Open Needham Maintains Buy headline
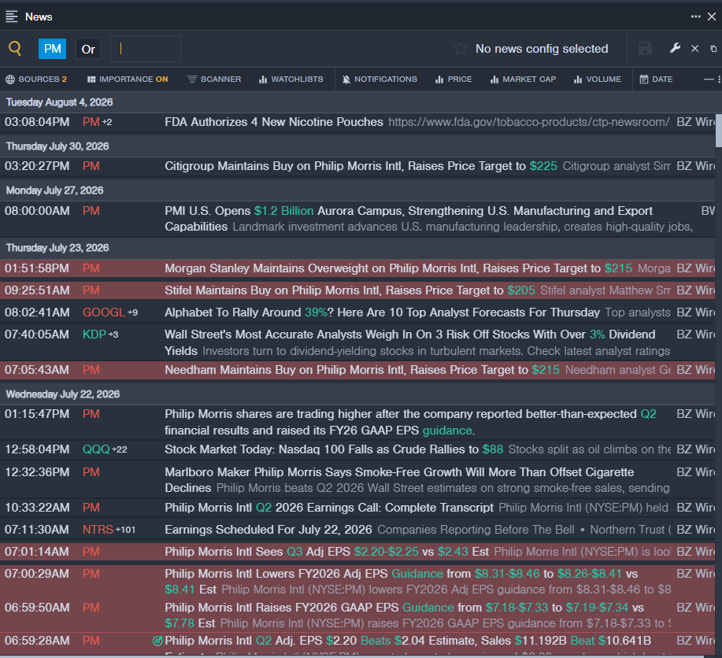722x658 pixels. coord(362,370)
